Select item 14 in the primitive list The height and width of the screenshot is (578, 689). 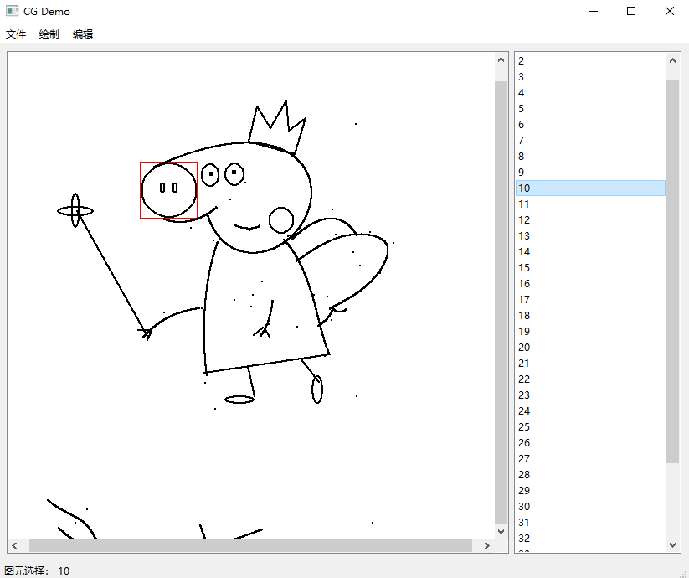coord(590,251)
